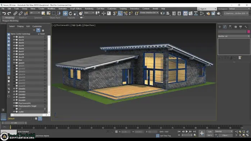251x141 pixels.
Task: Click the scene explorer vertical scrollbar
Action: [49, 74]
